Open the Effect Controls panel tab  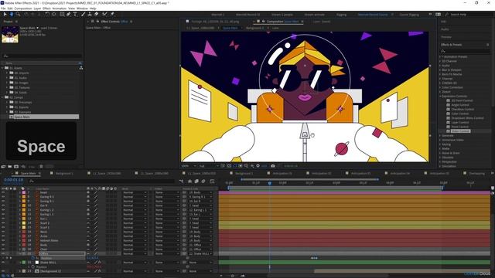click(114, 22)
